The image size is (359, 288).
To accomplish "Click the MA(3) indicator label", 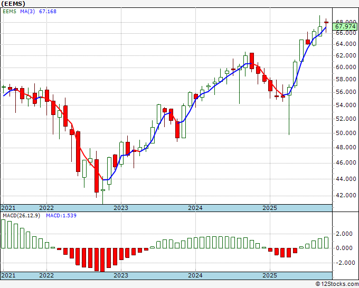I will pyautogui.click(x=27, y=12).
